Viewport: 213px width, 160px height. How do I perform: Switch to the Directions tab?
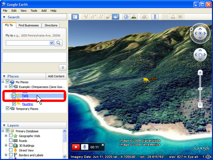click(x=51, y=25)
